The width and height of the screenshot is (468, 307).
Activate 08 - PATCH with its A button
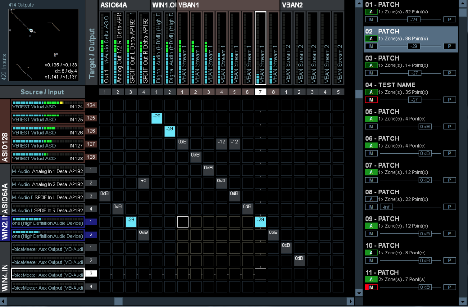click(x=371, y=199)
